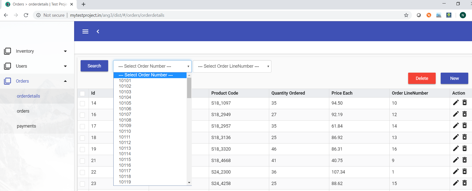This screenshot has width=472, height=191.
Task: Click the dropdown list scrollbar thumb
Action: pyautogui.click(x=189, y=88)
